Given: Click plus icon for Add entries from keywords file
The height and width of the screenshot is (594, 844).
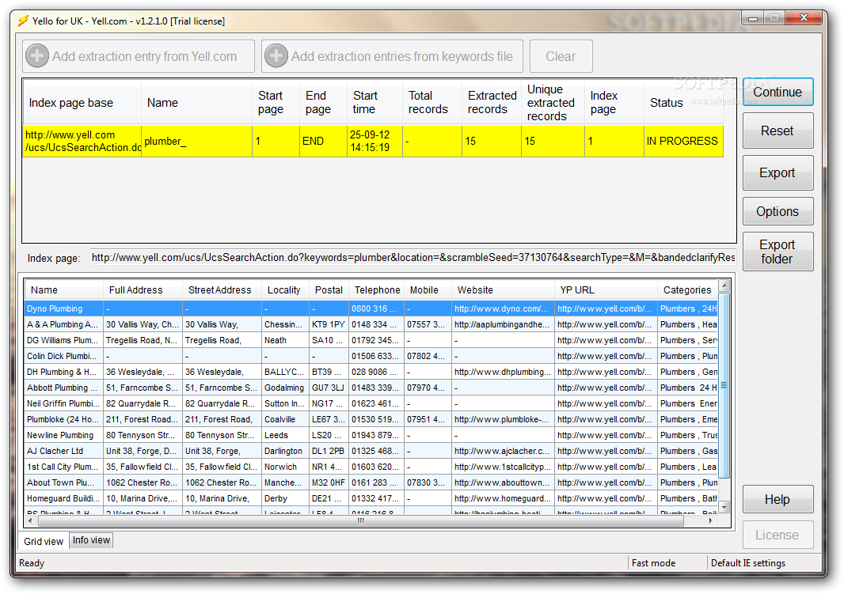Looking at the screenshot, I should pyautogui.click(x=276, y=56).
